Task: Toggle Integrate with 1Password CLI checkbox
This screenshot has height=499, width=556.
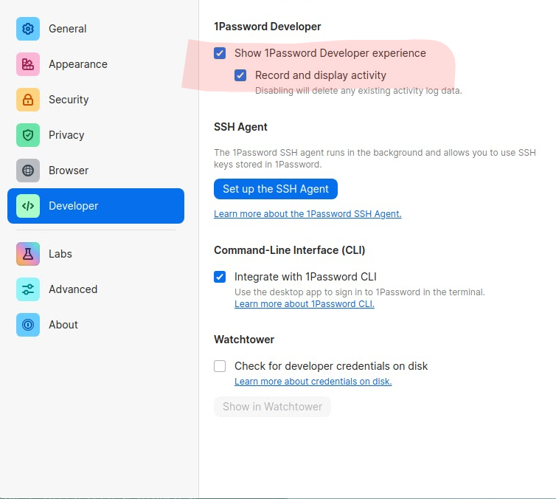Action: (x=220, y=277)
